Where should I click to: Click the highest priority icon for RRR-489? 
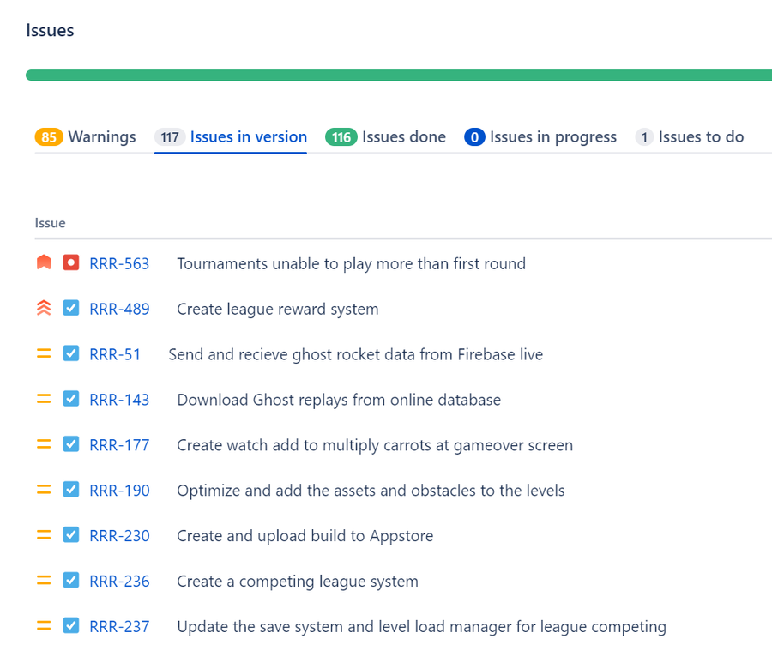click(x=44, y=308)
